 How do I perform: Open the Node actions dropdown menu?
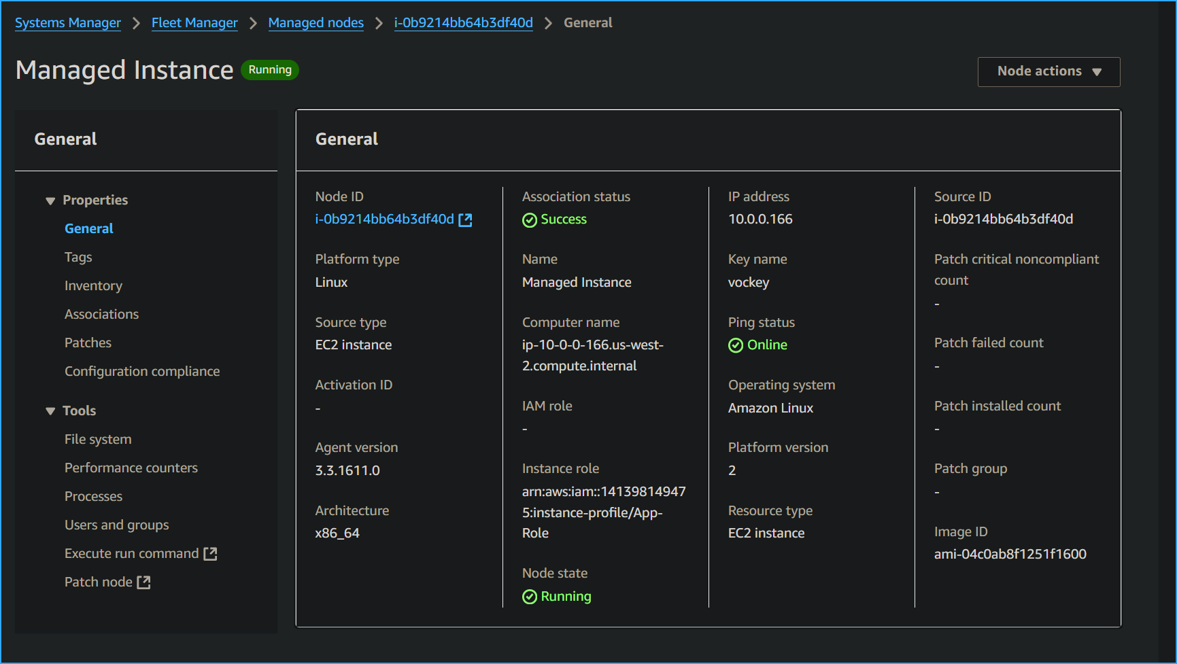pos(1048,71)
